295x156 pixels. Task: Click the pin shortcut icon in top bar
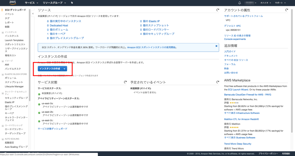click(x=72, y=3)
